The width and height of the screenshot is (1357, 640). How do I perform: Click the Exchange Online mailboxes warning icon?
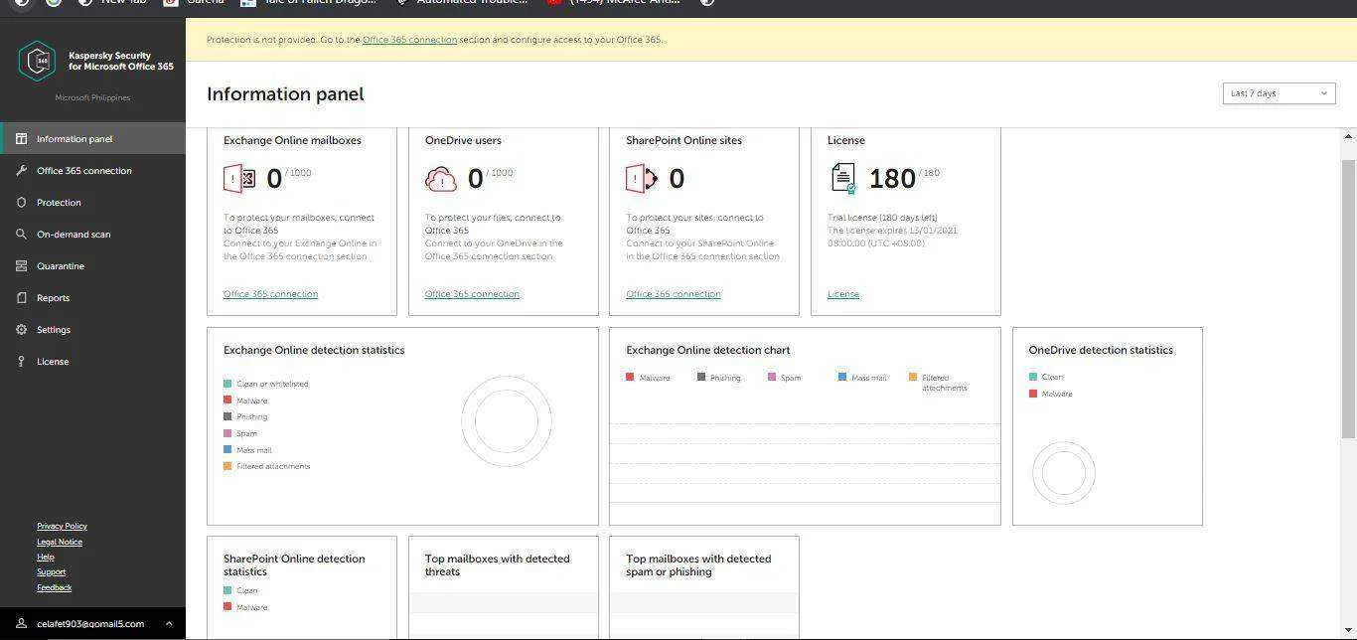[x=239, y=179]
